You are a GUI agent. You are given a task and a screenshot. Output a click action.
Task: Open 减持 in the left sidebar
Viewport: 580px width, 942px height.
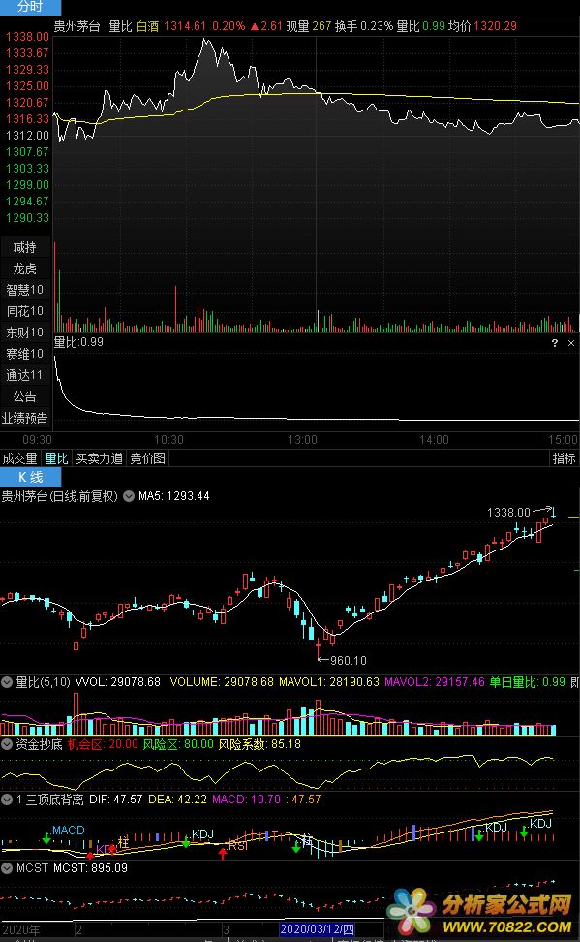coord(24,247)
